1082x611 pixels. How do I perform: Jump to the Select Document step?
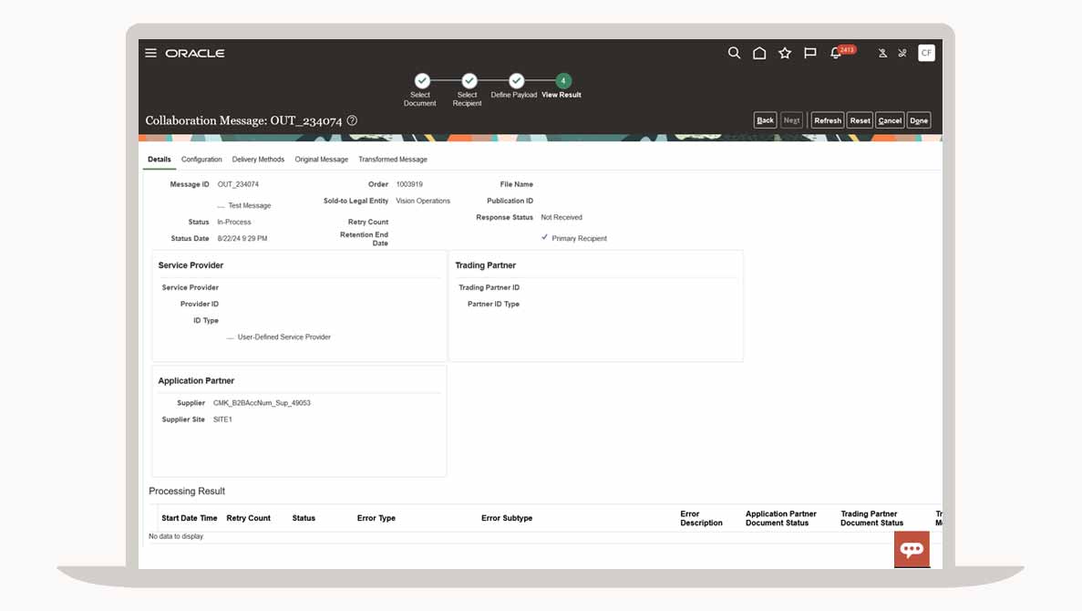click(x=422, y=81)
